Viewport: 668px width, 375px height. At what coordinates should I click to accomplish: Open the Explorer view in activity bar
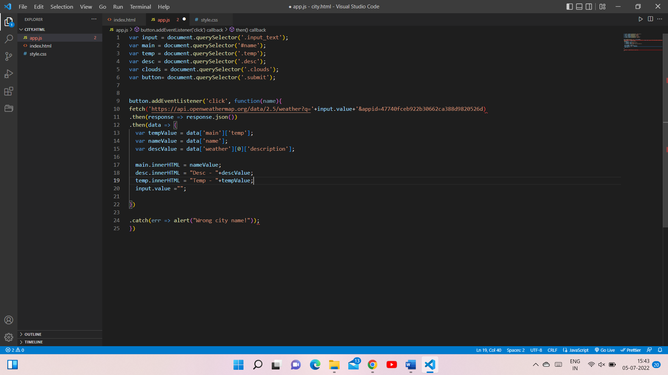(9, 22)
